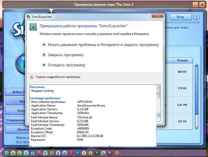Sort list by 'Размер' column header
The height and width of the screenshot is (157, 208).
pos(183,60)
